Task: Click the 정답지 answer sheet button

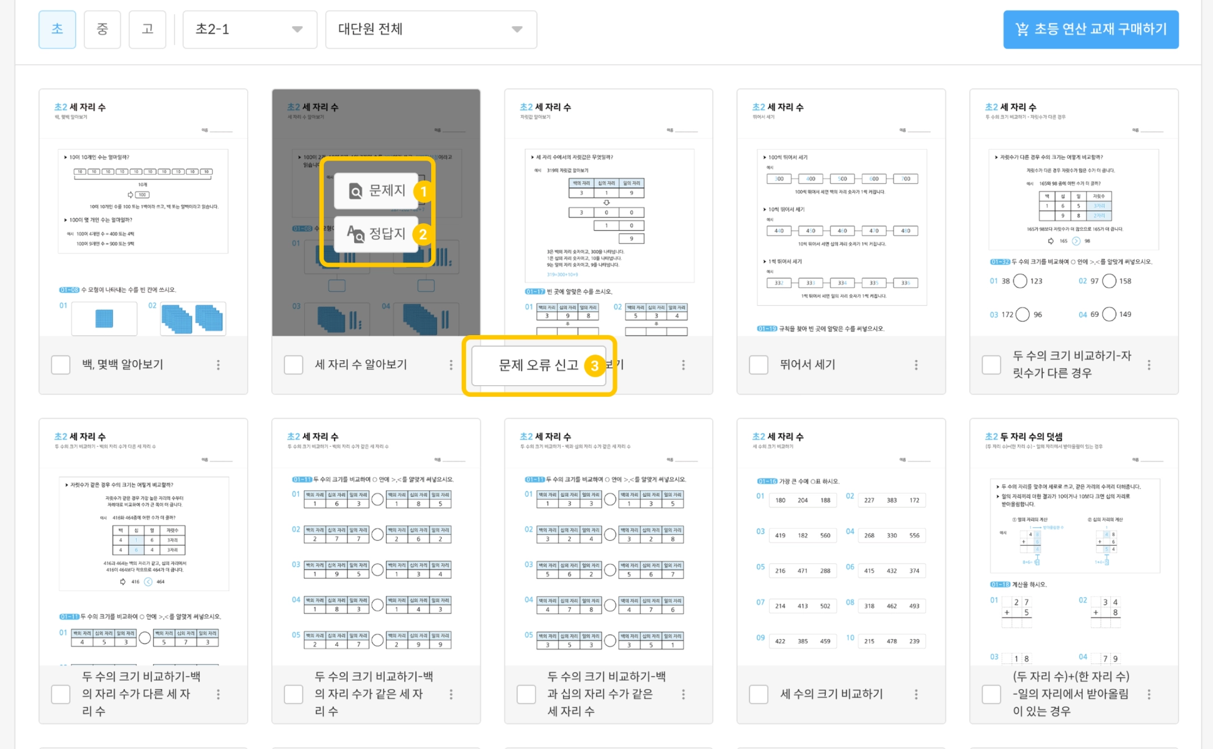Action: (376, 234)
